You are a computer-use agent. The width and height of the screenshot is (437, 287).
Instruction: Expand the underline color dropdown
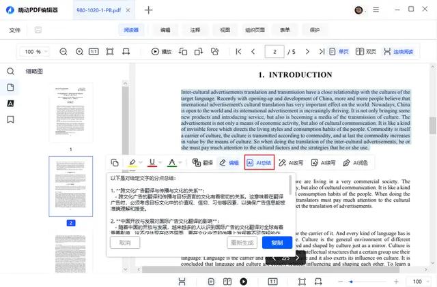(x=160, y=162)
